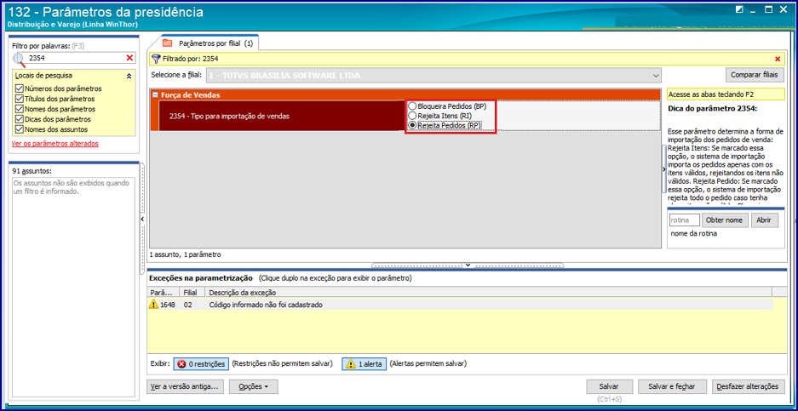This screenshot has height=411, width=798.
Task: Toggle Nomes dos parâmetros checkbox
Action: coord(20,109)
